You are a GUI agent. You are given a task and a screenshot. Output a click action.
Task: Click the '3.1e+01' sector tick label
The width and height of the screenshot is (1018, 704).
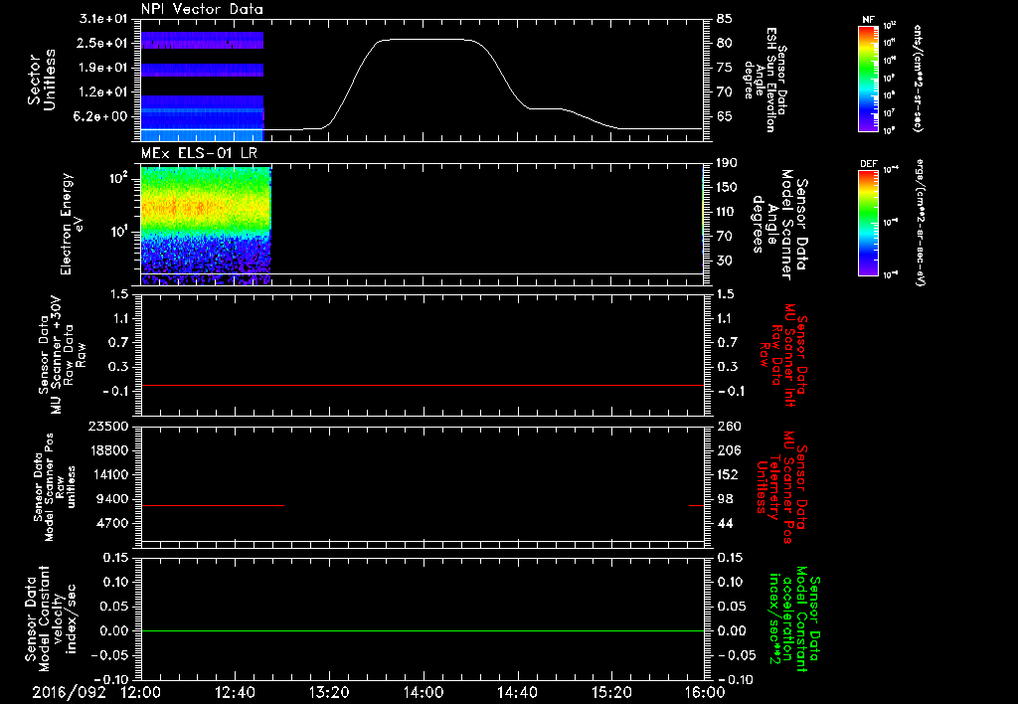[102, 18]
